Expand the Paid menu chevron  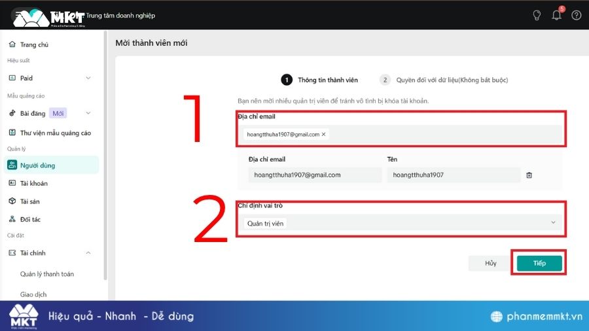coord(88,78)
